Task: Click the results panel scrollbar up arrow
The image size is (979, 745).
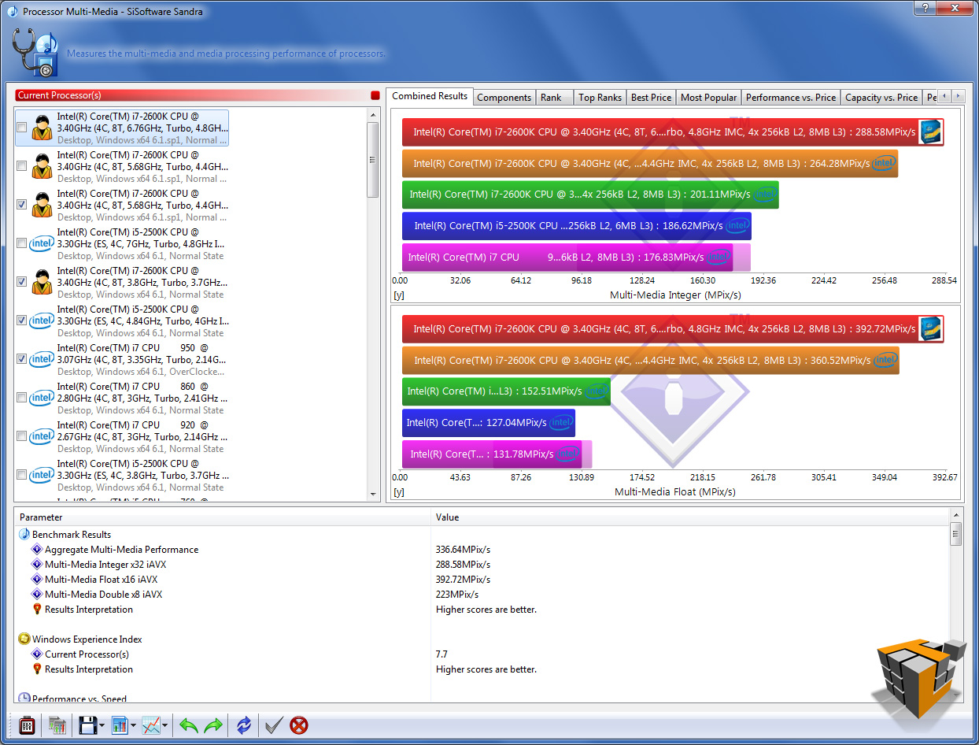Action: coord(956,517)
